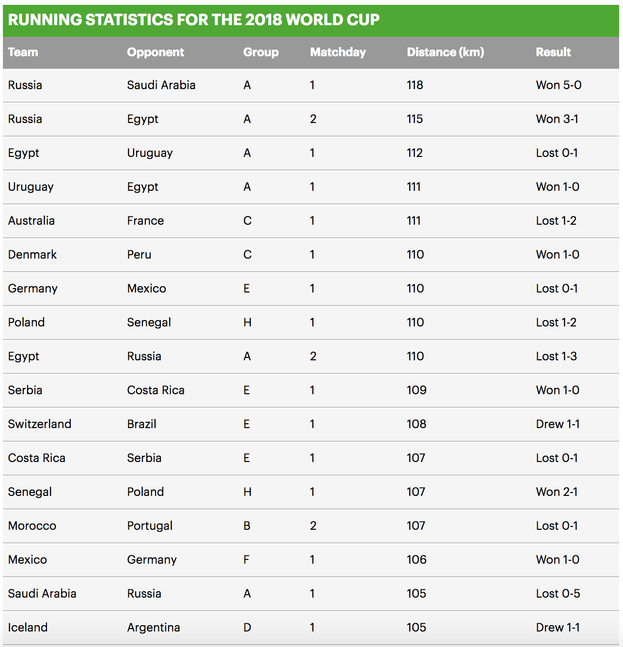Click the Drew 1-1 result for Switzerland
Screen dimensions: 623x647
tap(558, 424)
